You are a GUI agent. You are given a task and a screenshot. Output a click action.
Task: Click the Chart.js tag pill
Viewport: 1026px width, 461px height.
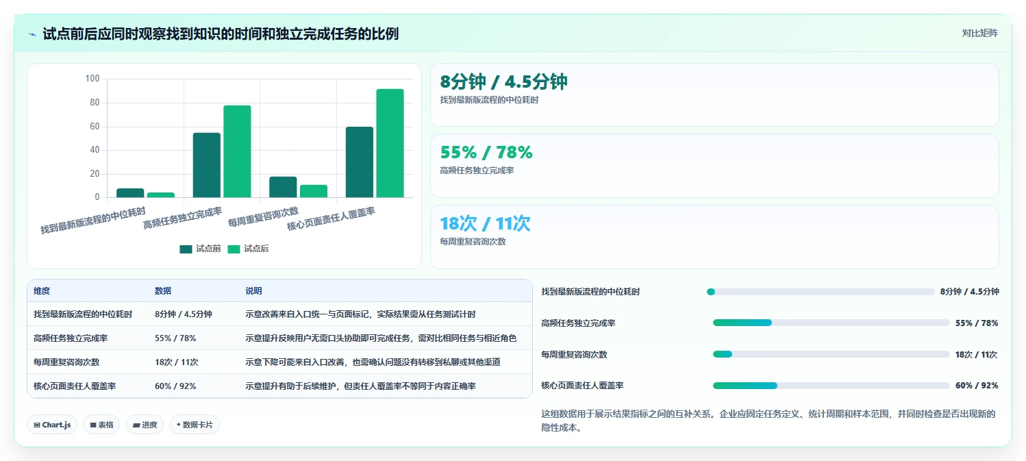pos(53,425)
